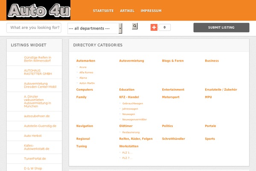
Task: Select the PLZ 1... subcategory
Action: 127,153
